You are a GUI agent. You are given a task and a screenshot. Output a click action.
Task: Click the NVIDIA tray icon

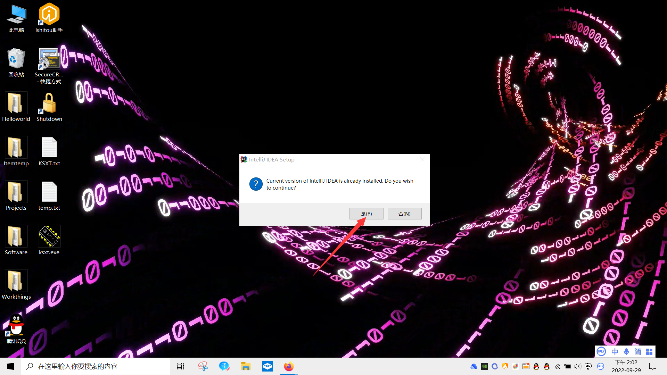pos(484,366)
